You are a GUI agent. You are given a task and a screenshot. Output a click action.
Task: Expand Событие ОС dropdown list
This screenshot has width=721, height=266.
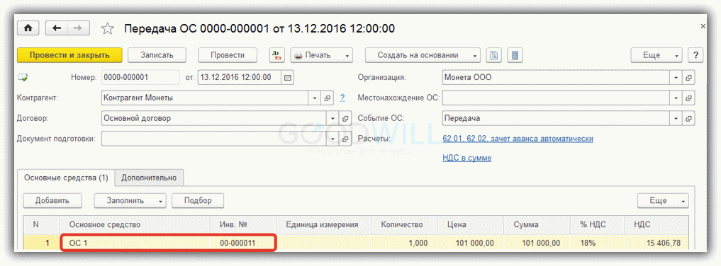click(676, 118)
